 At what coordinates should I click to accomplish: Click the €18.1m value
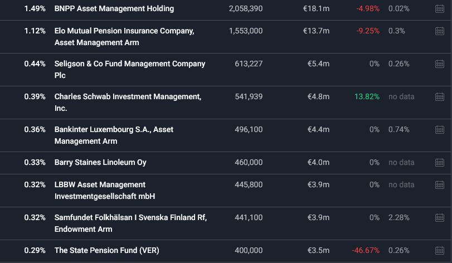[x=316, y=9]
